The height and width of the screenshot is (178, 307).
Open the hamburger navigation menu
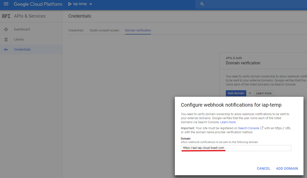click(6, 4)
